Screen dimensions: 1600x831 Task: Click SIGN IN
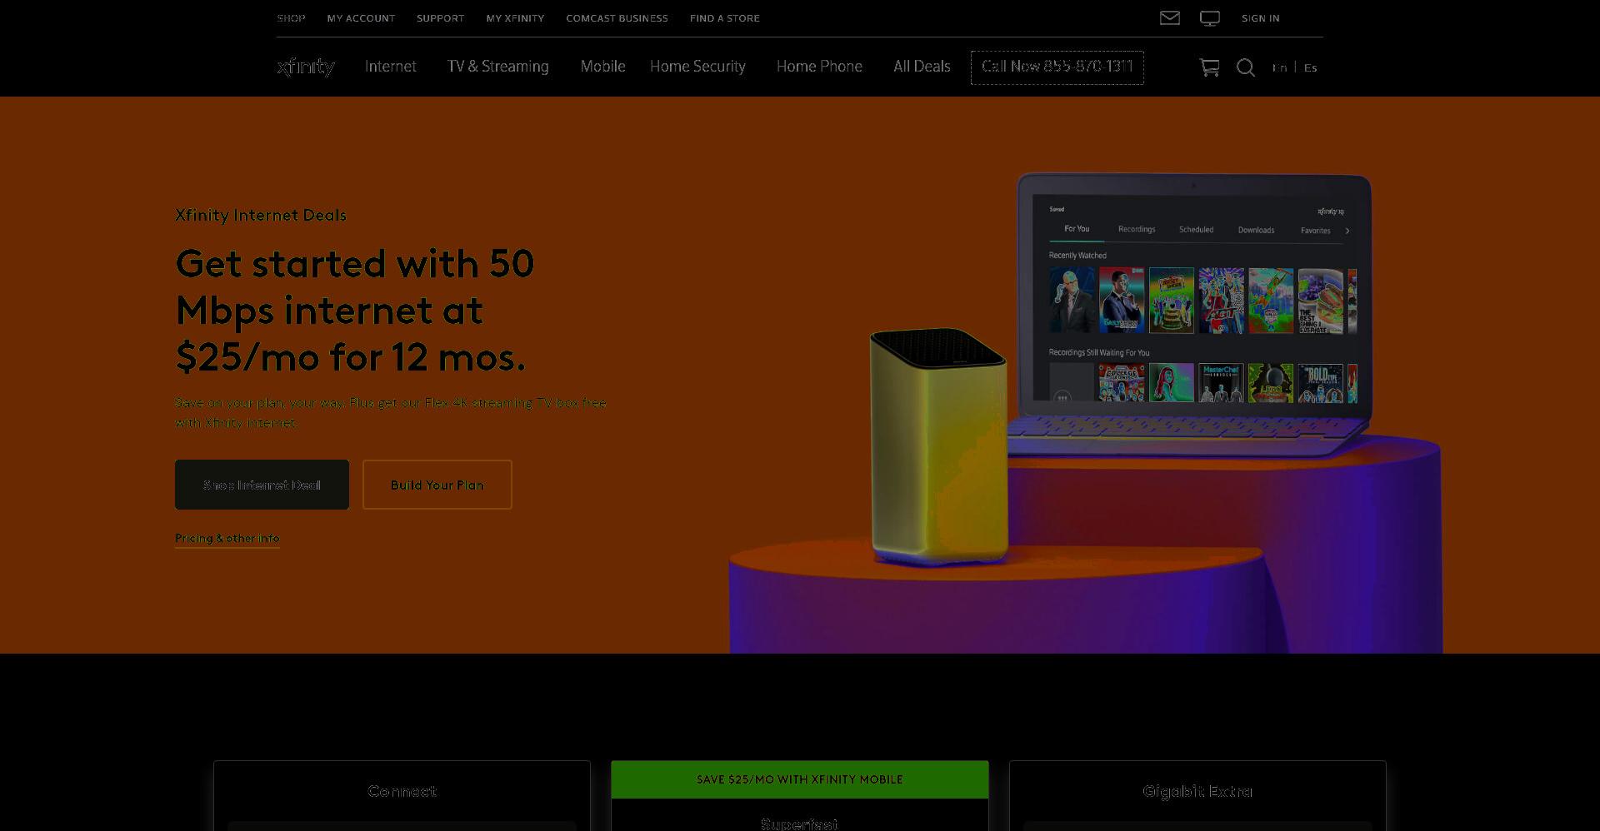tap(1260, 18)
